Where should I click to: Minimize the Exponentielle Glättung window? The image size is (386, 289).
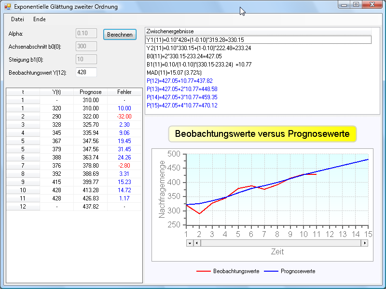[344, 5]
